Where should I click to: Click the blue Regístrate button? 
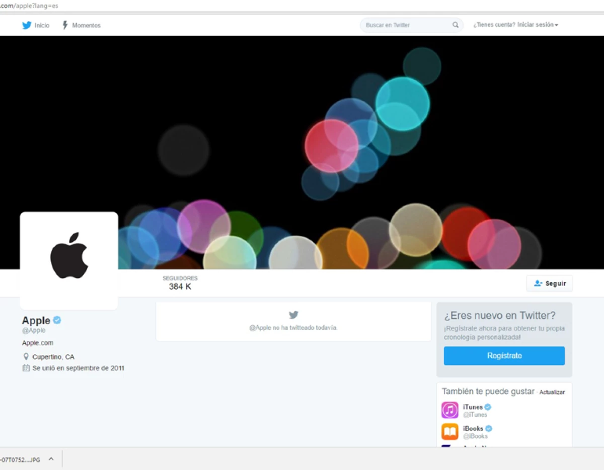(504, 355)
